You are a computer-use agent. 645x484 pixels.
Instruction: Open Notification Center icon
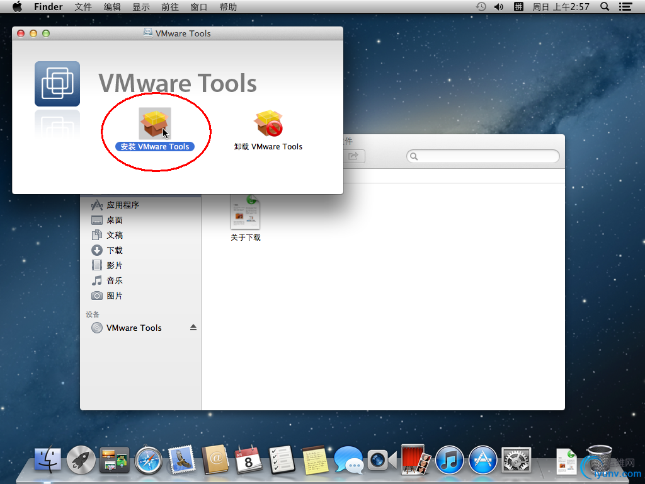click(625, 6)
